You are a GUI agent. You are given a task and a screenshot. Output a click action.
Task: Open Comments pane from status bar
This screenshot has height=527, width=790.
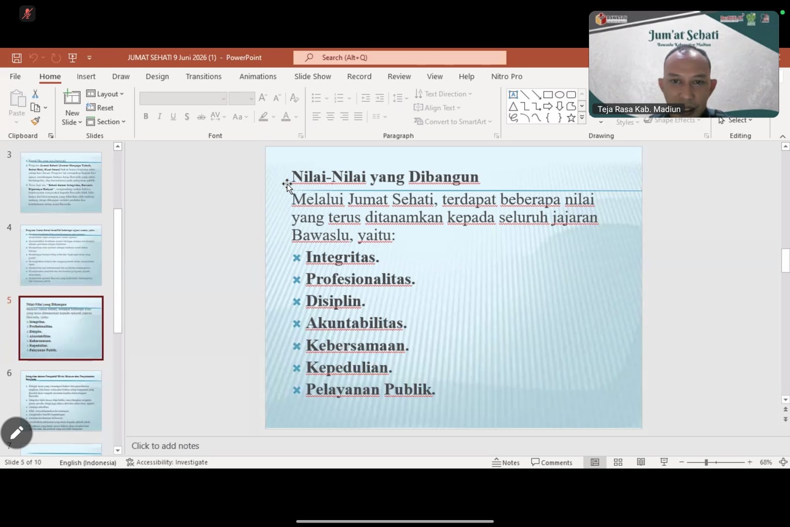[x=552, y=462]
